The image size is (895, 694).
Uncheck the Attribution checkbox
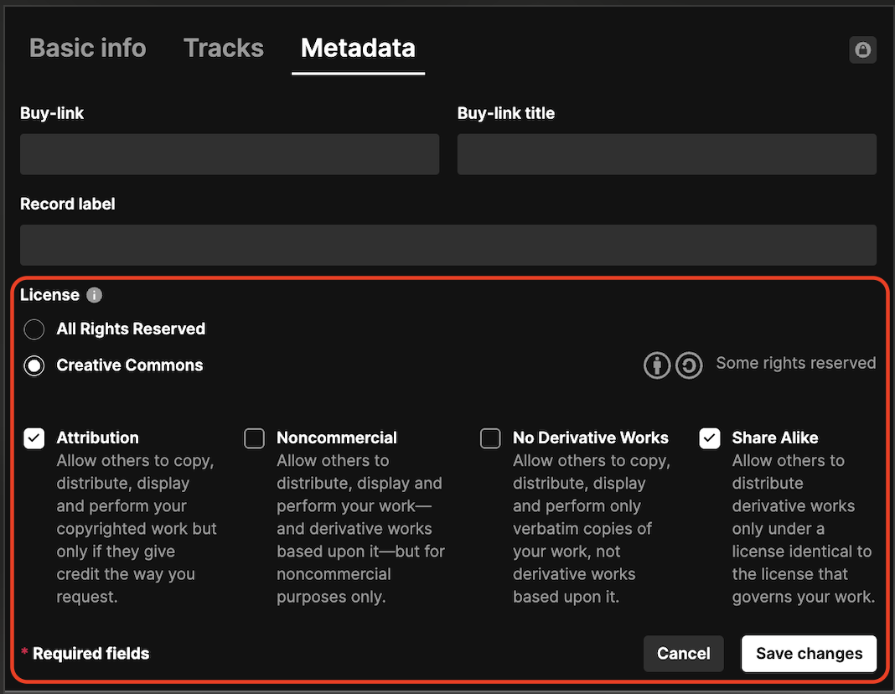[34, 438]
